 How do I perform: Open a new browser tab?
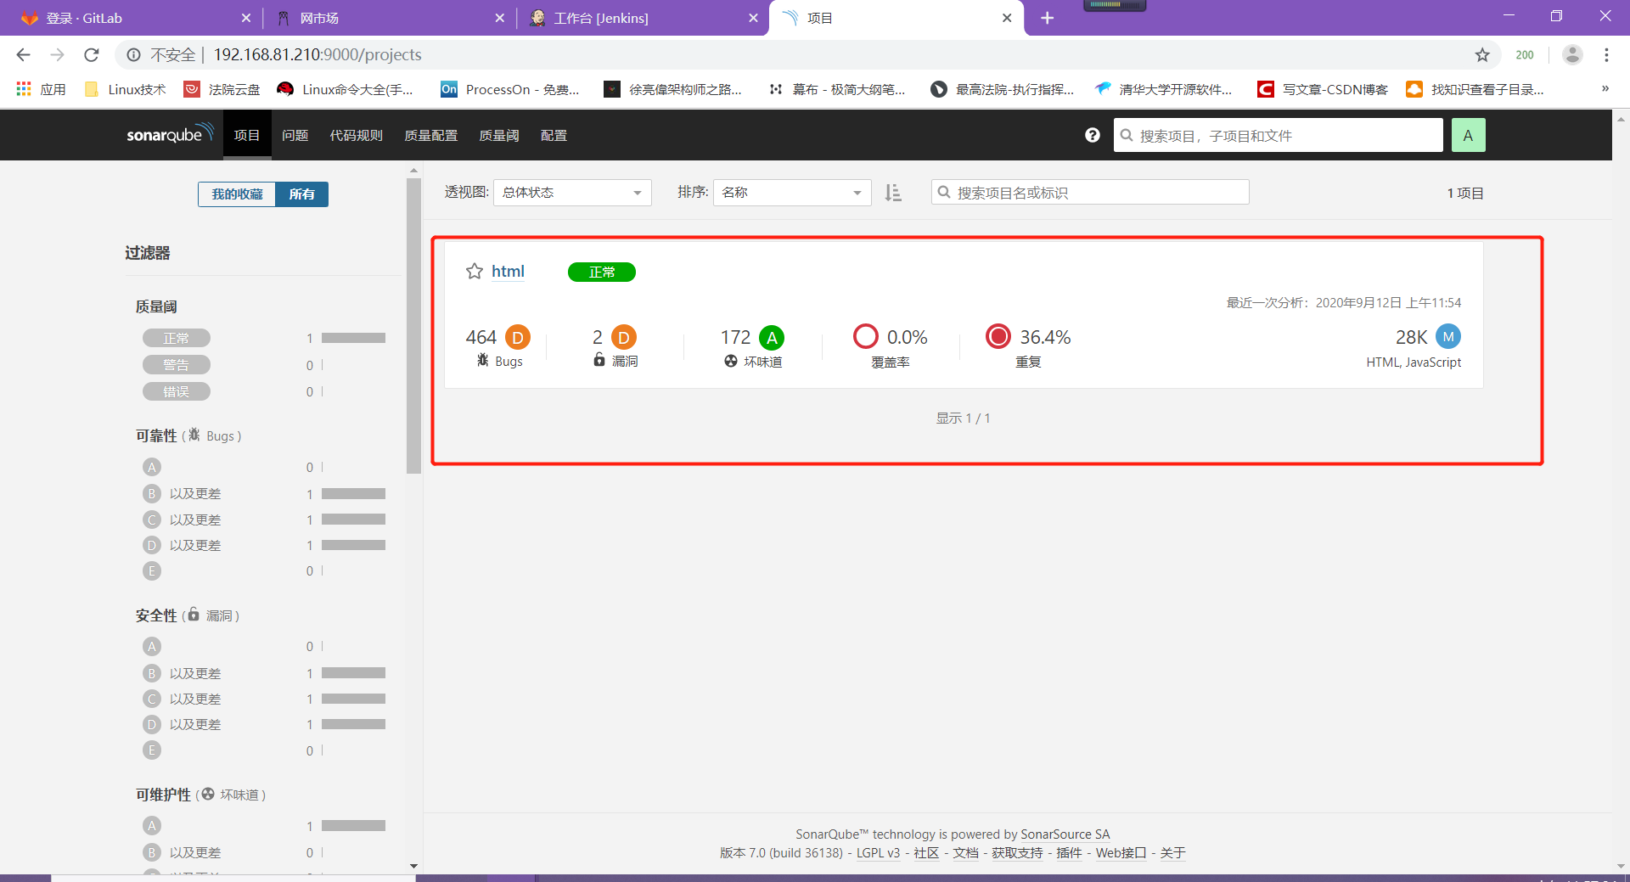[x=1048, y=18]
